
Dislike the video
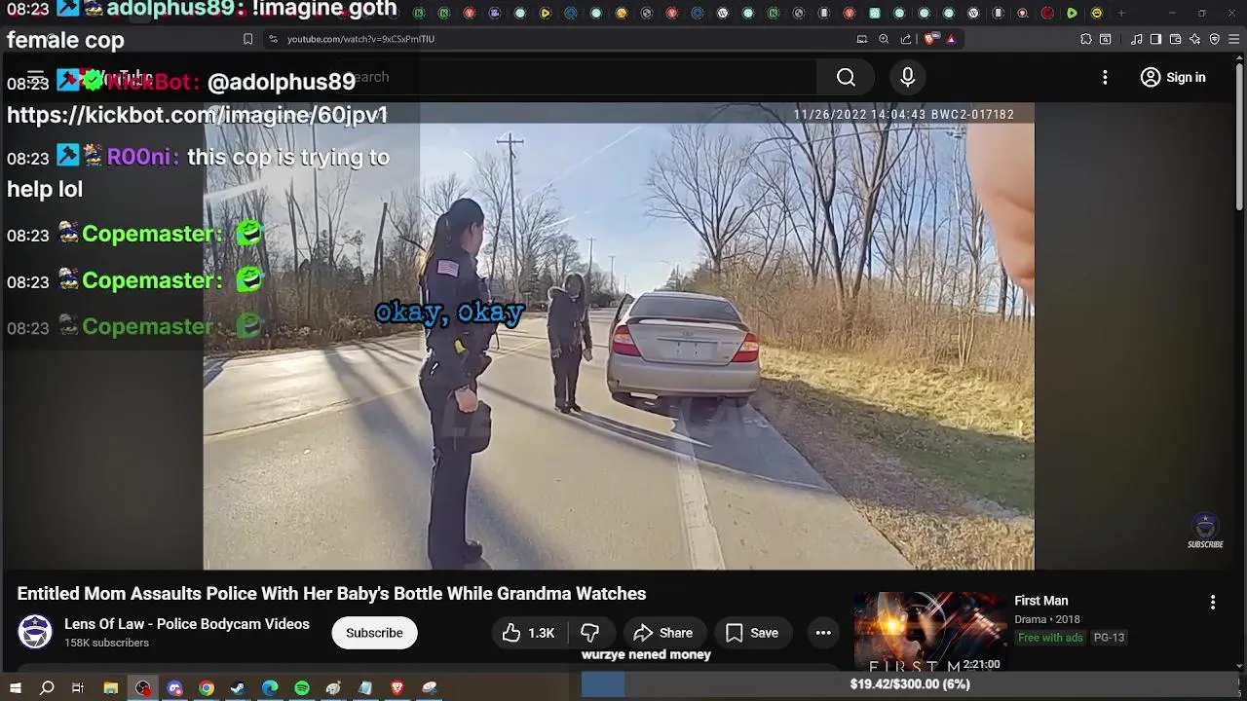tap(589, 633)
